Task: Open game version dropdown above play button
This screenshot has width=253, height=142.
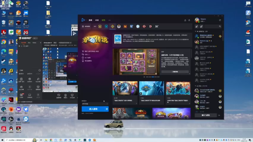Action: [95, 104]
